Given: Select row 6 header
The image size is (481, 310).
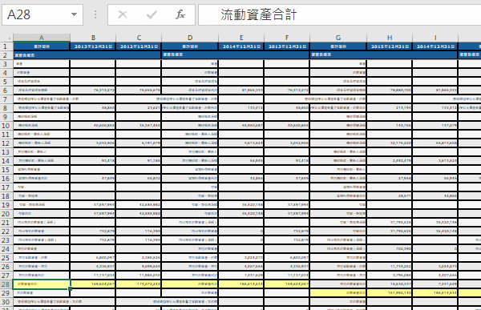Looking at the screenshot, I should pyautogui.click(x=6, y=91).
